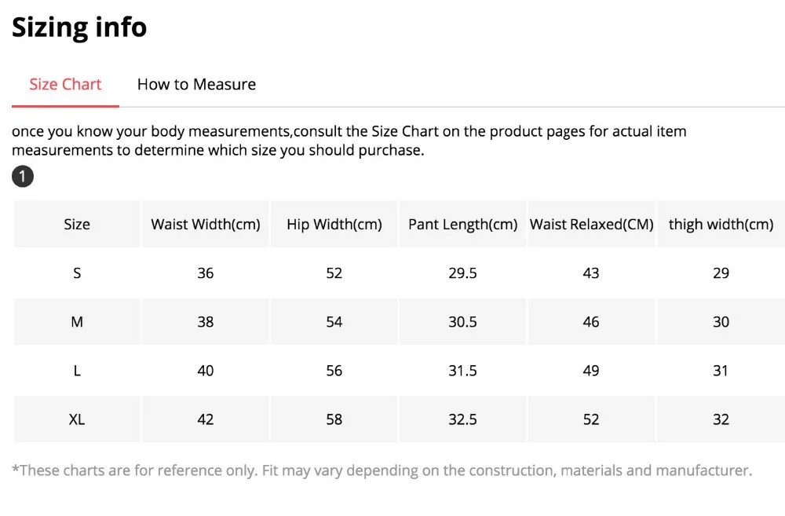Screen dimensions: 785x516
Task: Select the hip width value 54 for size M
Action: pyautogui.click(x=334, y=321)
